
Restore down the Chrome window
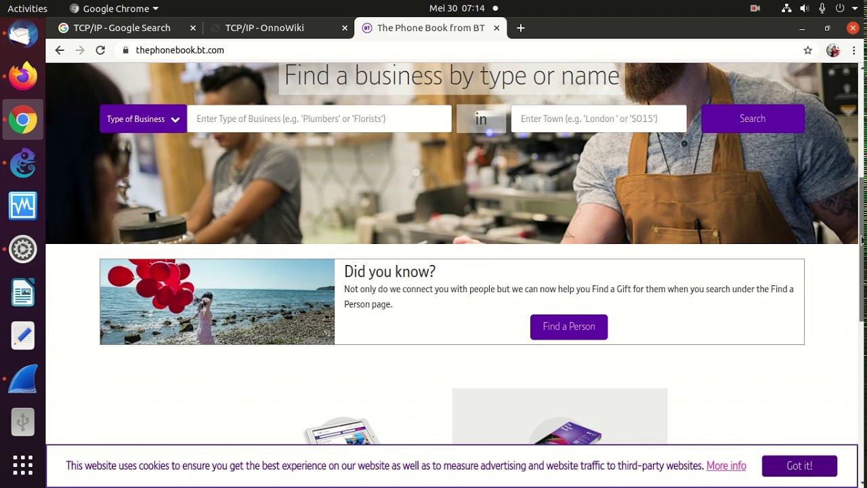827,28
